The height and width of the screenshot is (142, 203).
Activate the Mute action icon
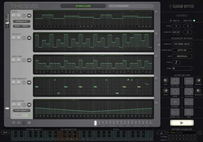click(x=189, y=112)
